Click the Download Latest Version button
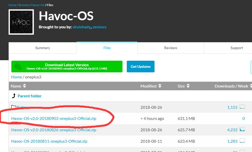This screenshot has height=152, width=252. (x=67, y=66)
